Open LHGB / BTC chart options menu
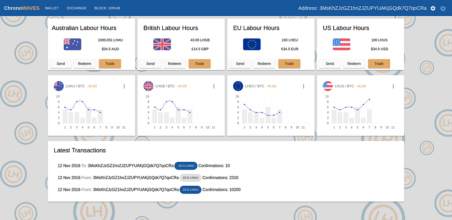The height and width of the screenshot is (220, 452). coord(214,86)
